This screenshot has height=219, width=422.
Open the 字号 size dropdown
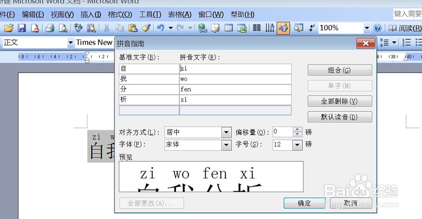pyautogui.click(x=297, y=145)
